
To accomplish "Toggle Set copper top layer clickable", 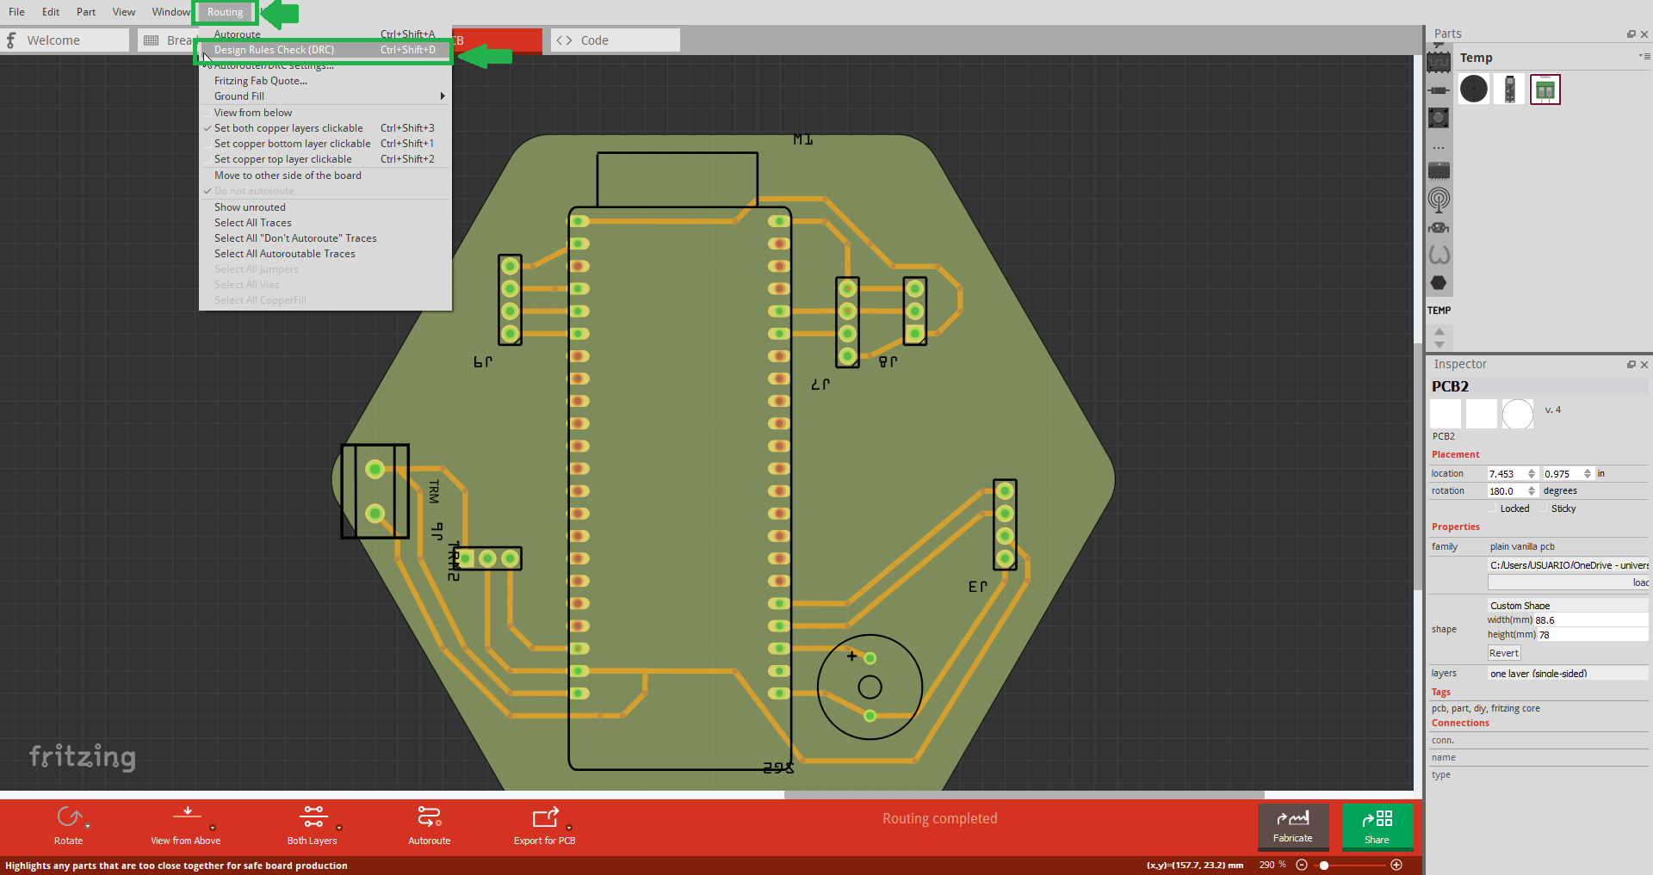I will (x=282, y=159).
